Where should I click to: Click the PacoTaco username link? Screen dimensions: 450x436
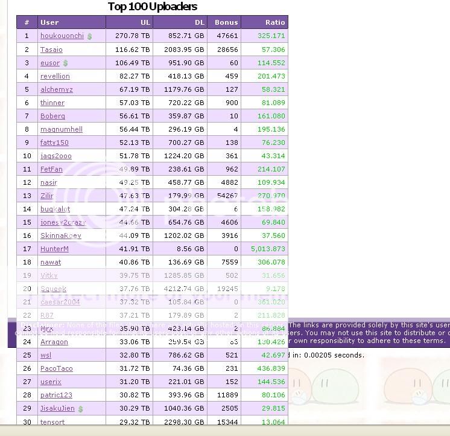(x=56, y=368)
